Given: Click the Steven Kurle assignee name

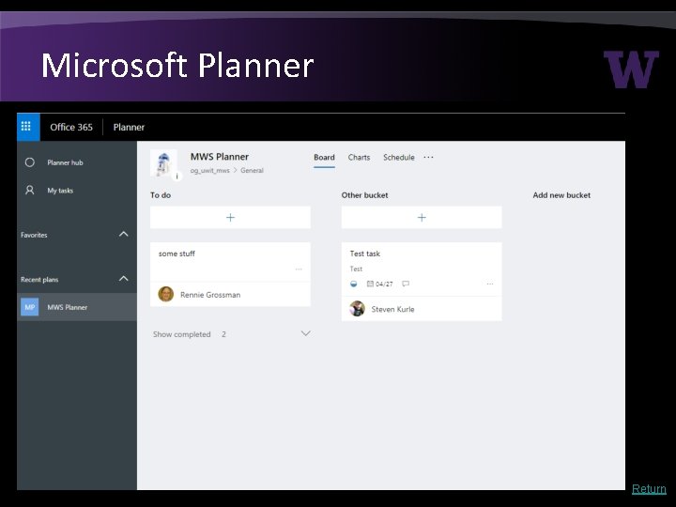Looking at the screenshot, I should [392, 310].
